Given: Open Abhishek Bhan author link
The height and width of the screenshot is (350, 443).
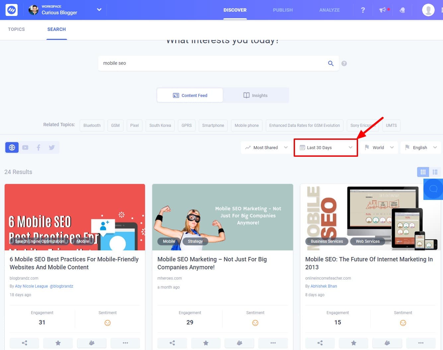Looking at the screenshot, I should tap(324, 286).
